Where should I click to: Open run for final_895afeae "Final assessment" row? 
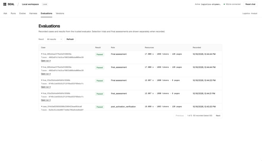coord(46,61)
